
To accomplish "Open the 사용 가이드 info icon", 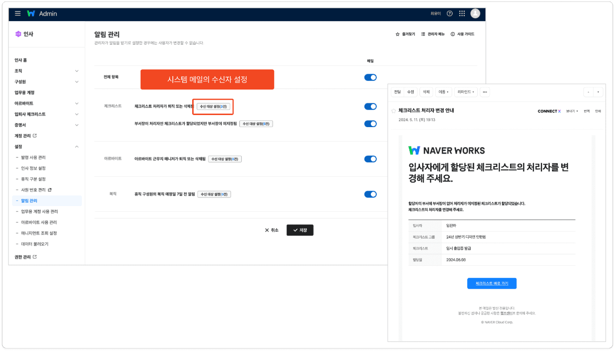I will coord(453,34).
